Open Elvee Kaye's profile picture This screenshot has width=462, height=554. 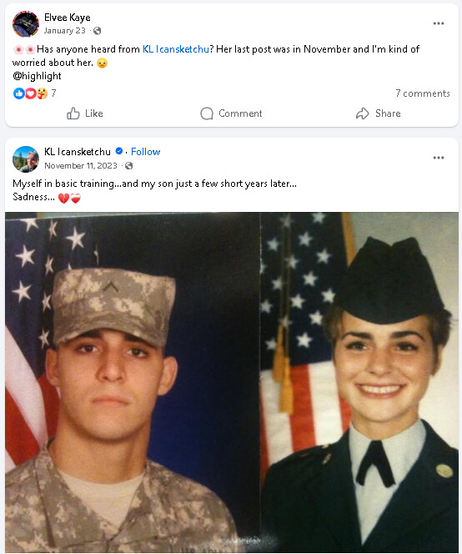pos(26,24)
